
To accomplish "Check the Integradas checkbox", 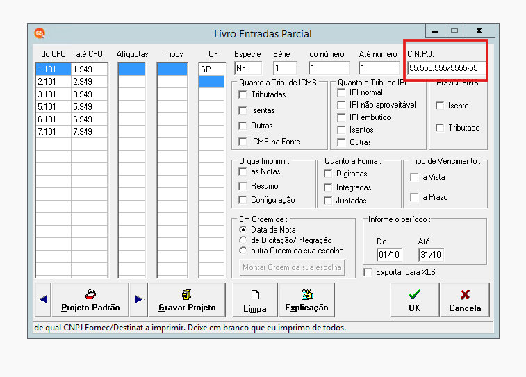I will click(x=328, y=187).
